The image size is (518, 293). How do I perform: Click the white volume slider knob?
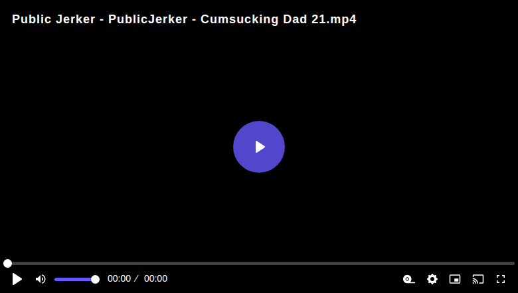click(95, 280)
